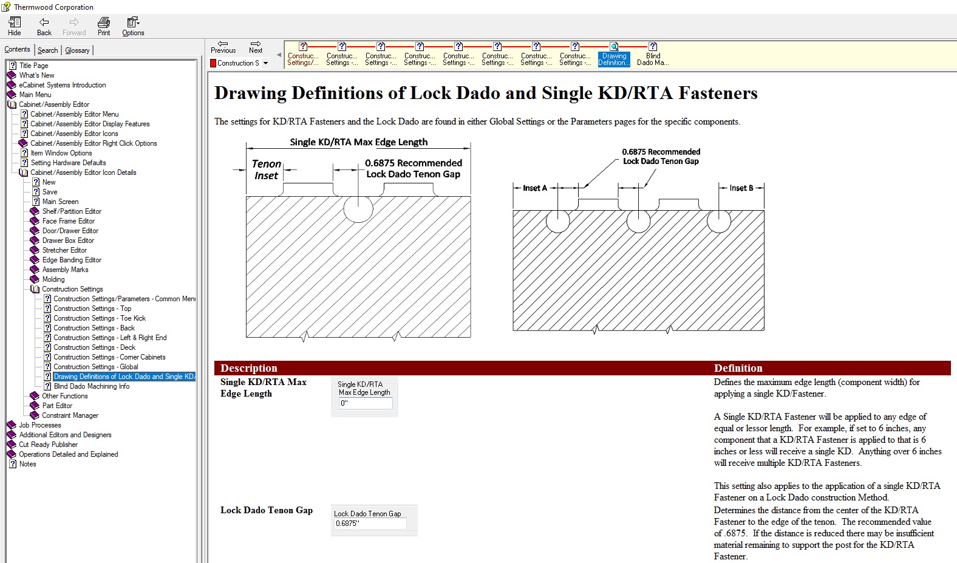Click the Previous topic arrow
957x563 pixels.
(223, 44)
